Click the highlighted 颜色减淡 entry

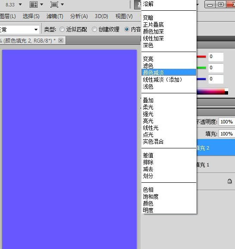pos(169,72)
